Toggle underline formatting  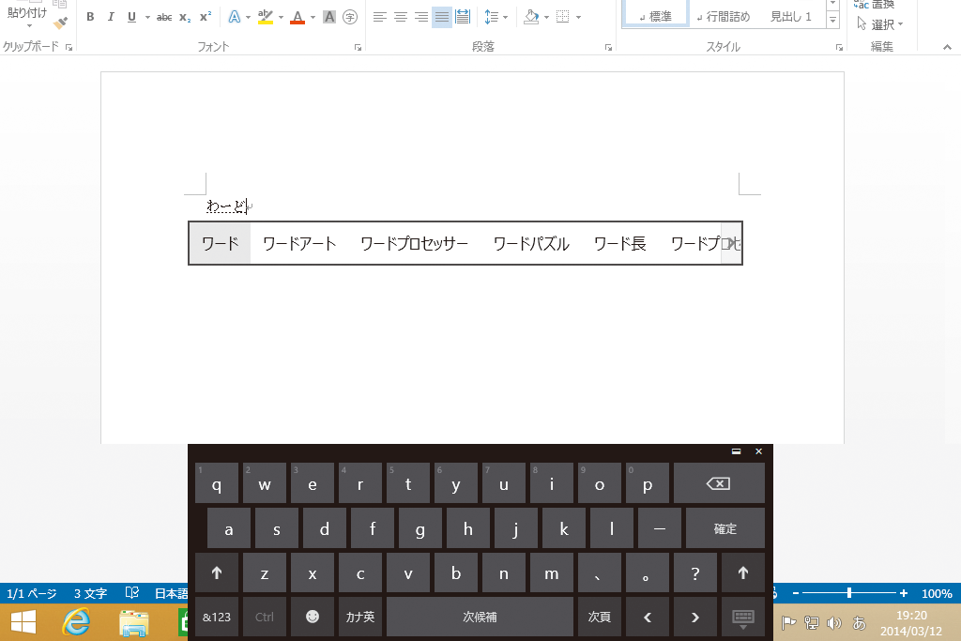pos(131,17)
